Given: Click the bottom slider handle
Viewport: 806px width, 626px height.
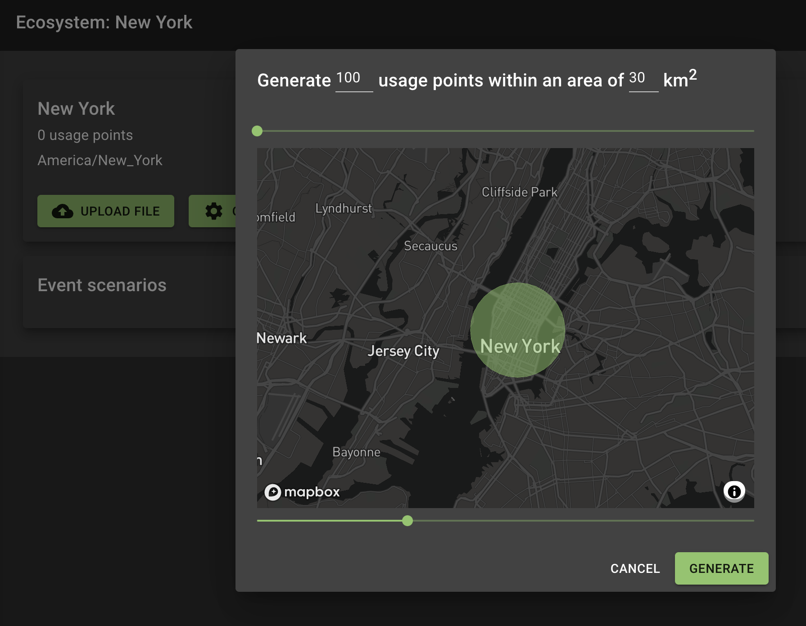Looking at the screenshot, I should (x=408, y=521).
